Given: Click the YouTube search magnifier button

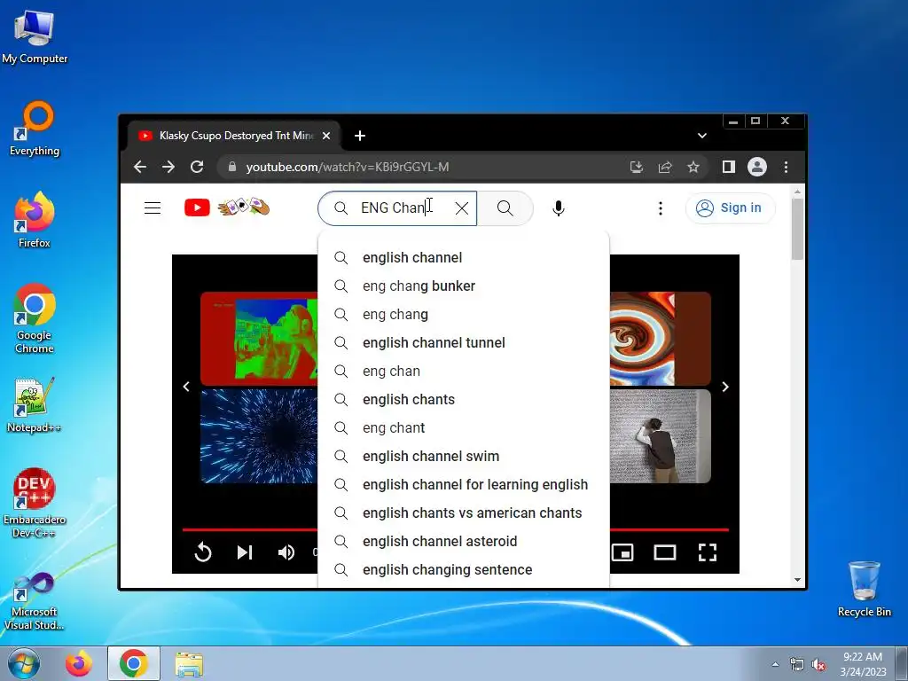Looking at the screenshot, I should 505,207.
